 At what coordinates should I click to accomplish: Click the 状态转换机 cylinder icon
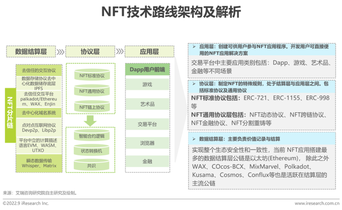pyautogui.click(x=91, y=150)
